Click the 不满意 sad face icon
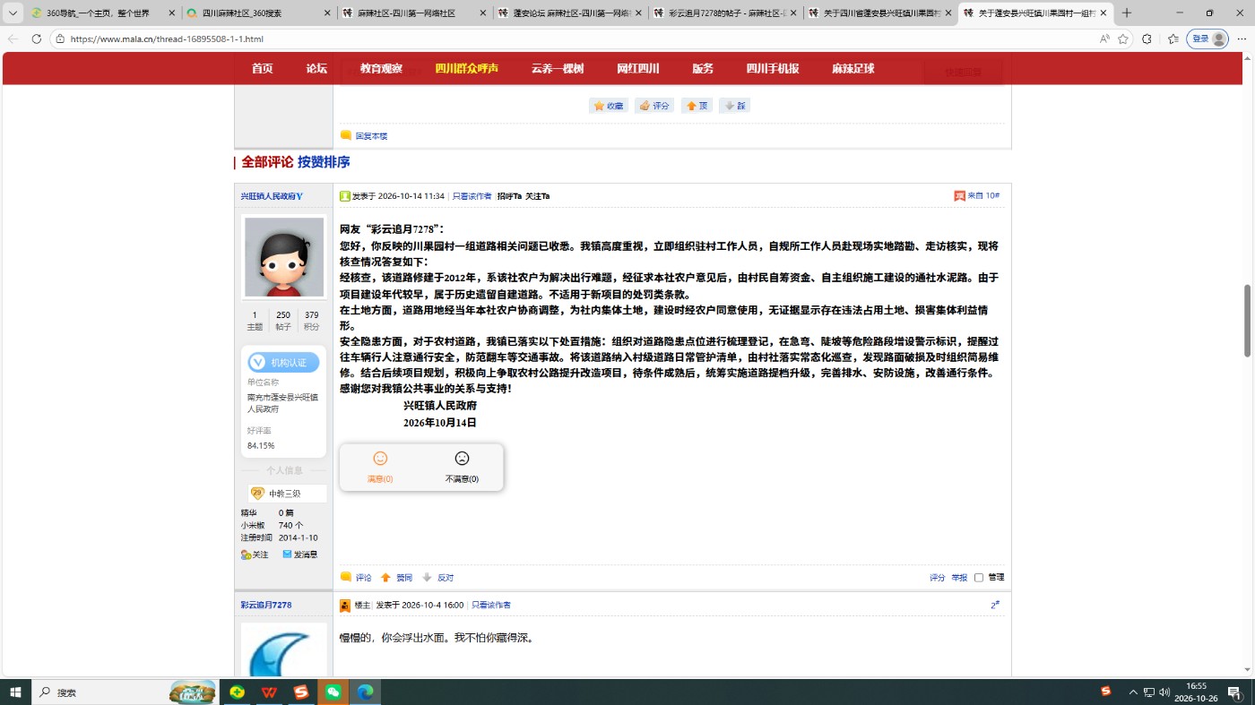 462,458
